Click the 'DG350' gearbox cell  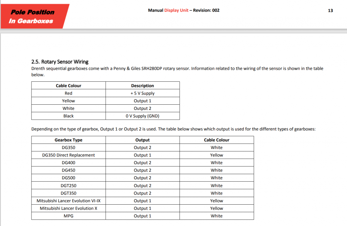pyautogui.click(x=68, y=147)
